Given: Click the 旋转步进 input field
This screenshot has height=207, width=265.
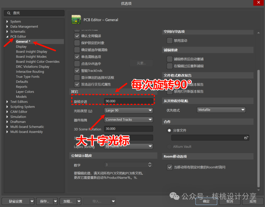Looking at the screenshot, I should 128,101.
